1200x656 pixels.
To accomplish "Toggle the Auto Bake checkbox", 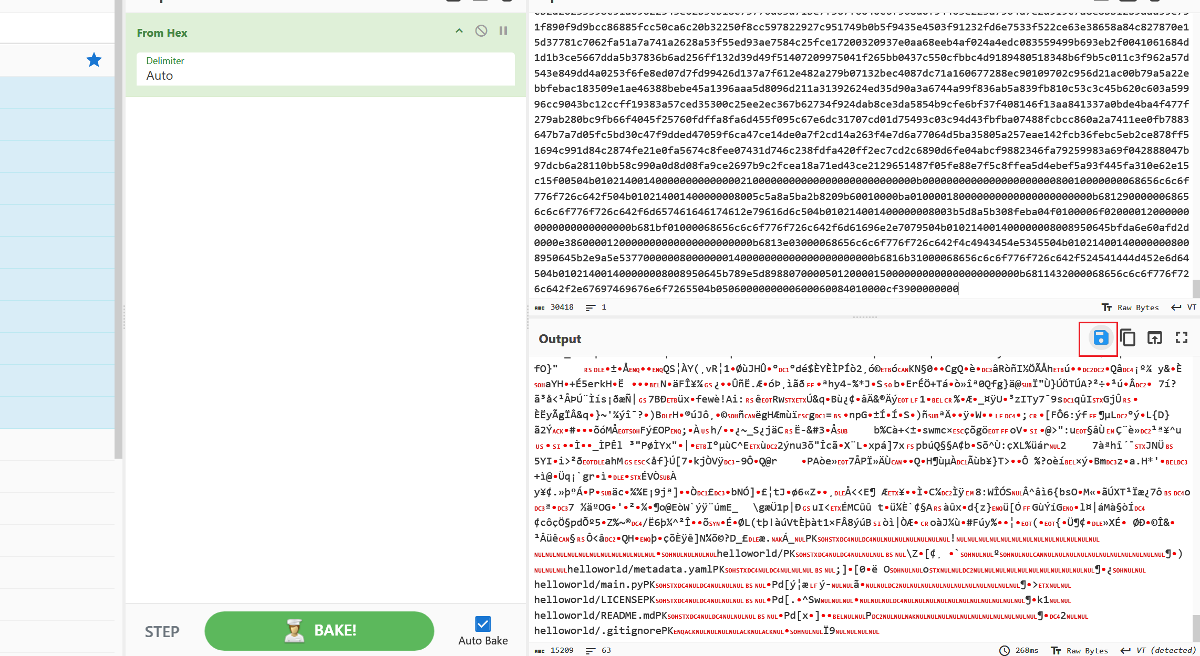I will coord(482,623).
